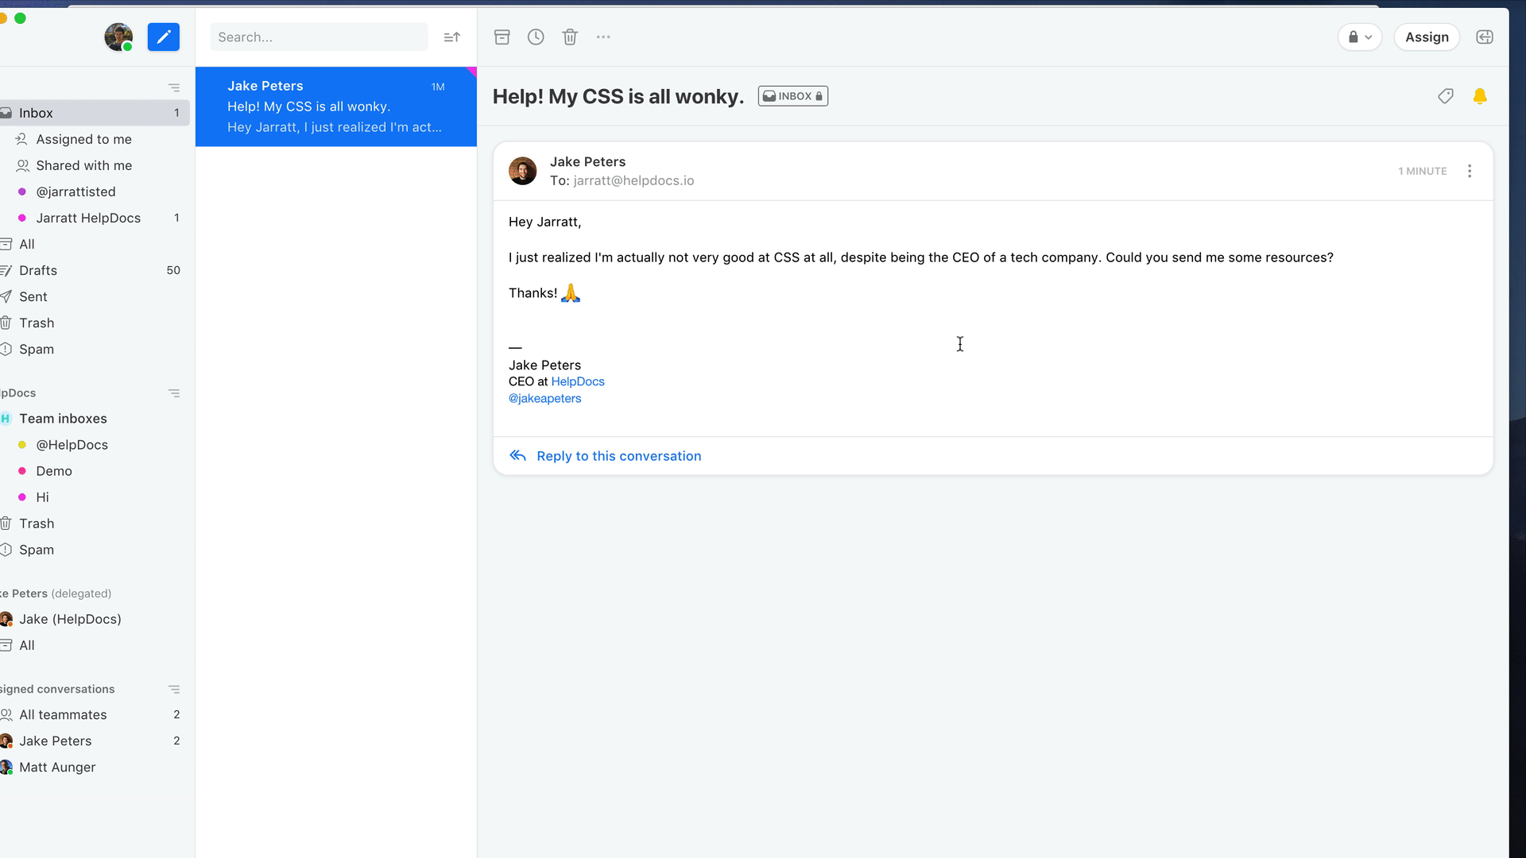Snooze the conversation with the clock icon
This screenshot has height=858, width=1526.
coord(536,37)
